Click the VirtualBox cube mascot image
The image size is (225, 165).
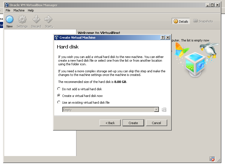[195, 65]
